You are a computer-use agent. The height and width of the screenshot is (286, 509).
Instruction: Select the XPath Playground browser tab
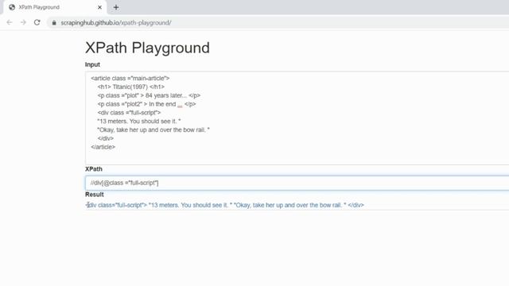click(54, 7)
